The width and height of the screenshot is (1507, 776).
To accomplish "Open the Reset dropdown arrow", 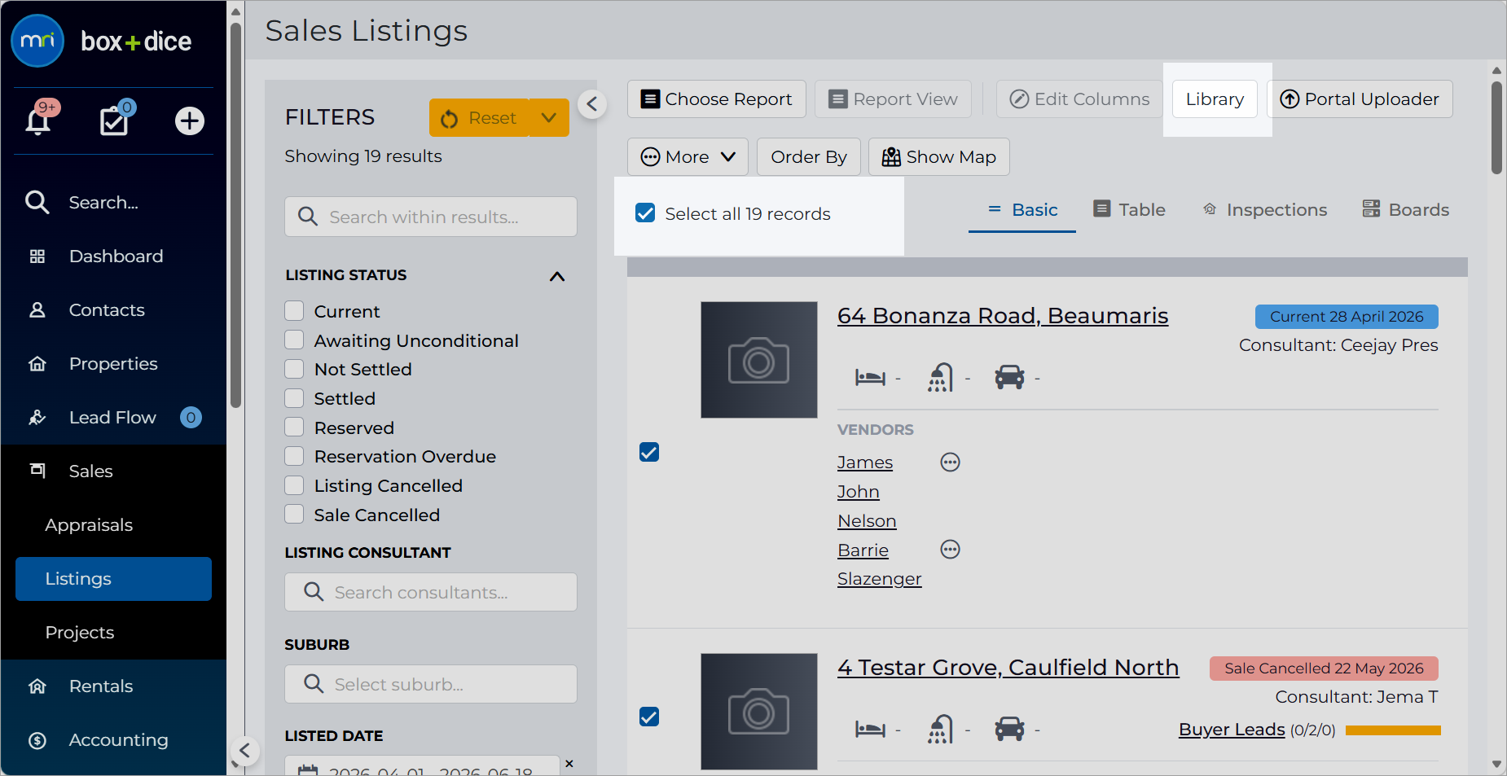I will [549, 118].
